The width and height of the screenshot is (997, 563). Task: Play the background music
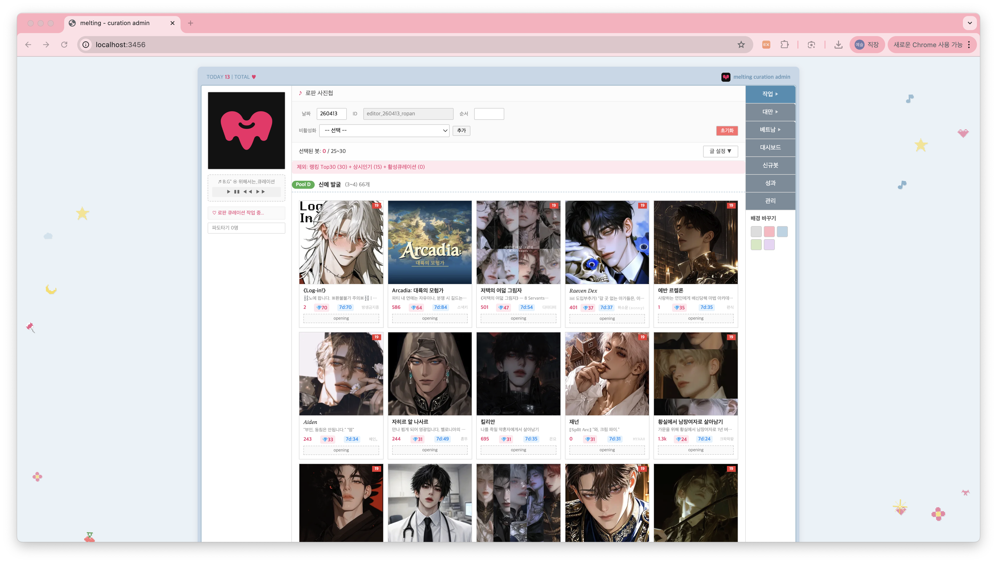[x=228, y=192]
